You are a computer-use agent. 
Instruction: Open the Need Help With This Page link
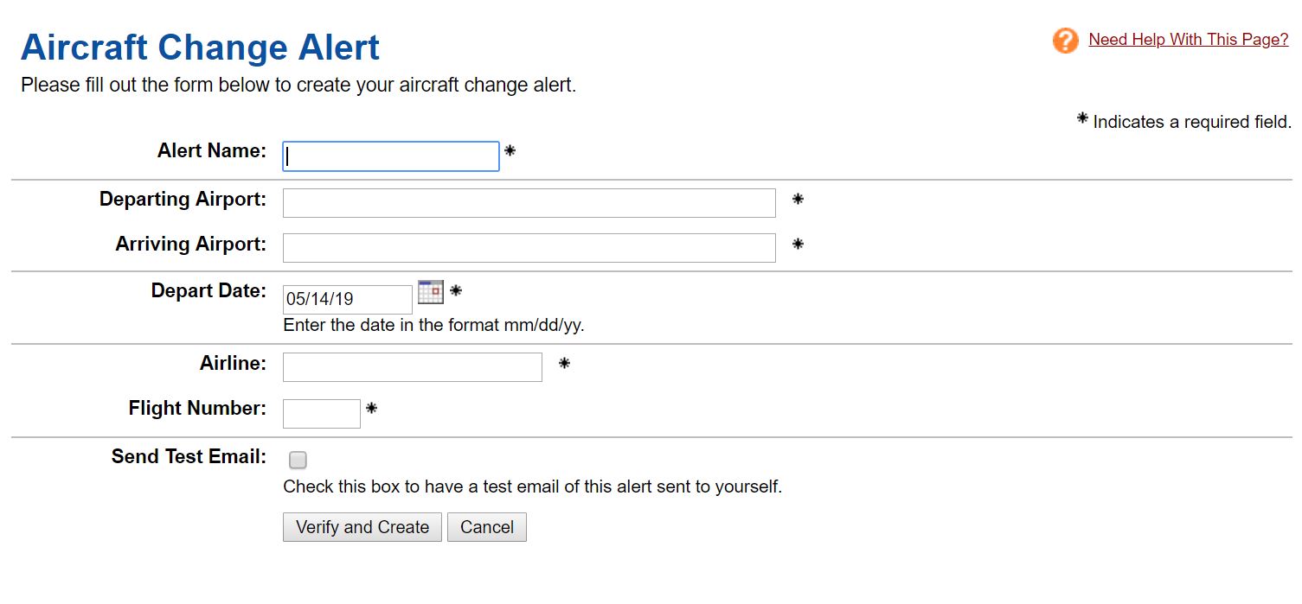pos(1187,39)
